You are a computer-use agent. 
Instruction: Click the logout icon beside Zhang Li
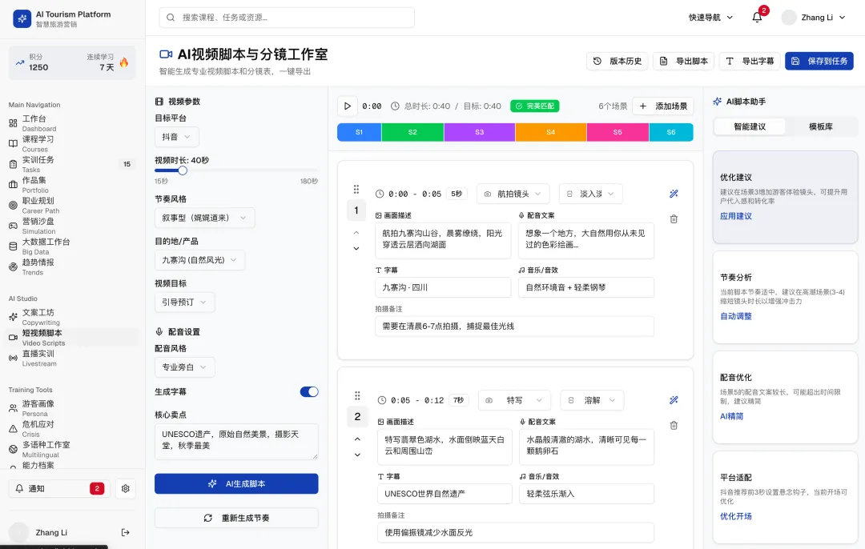[125, 532]
